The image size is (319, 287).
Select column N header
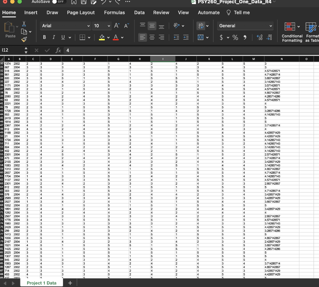(282, 59)
